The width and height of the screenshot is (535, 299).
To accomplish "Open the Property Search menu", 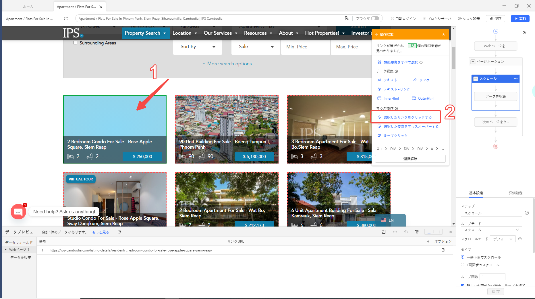I will point(145,33).
